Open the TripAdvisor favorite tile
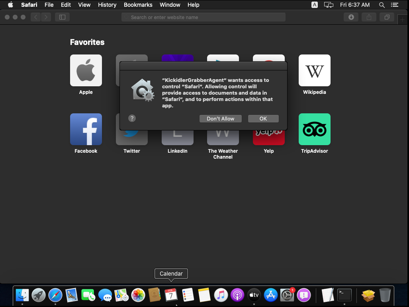The image size is (409, 307). (x=314, y=129)
